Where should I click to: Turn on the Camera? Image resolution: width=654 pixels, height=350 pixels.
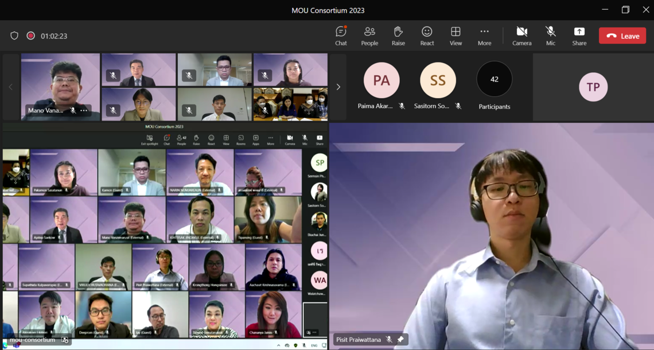tap(521, 36)
